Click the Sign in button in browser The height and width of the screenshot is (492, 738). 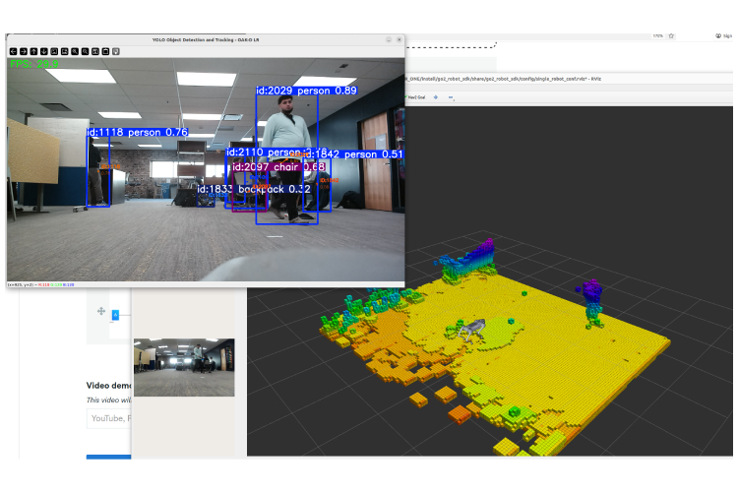[724, 35]
